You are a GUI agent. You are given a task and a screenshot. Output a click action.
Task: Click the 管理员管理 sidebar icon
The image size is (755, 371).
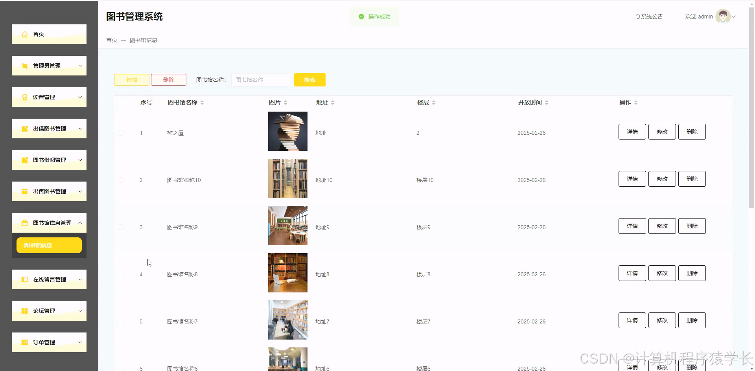pos(24,66)
